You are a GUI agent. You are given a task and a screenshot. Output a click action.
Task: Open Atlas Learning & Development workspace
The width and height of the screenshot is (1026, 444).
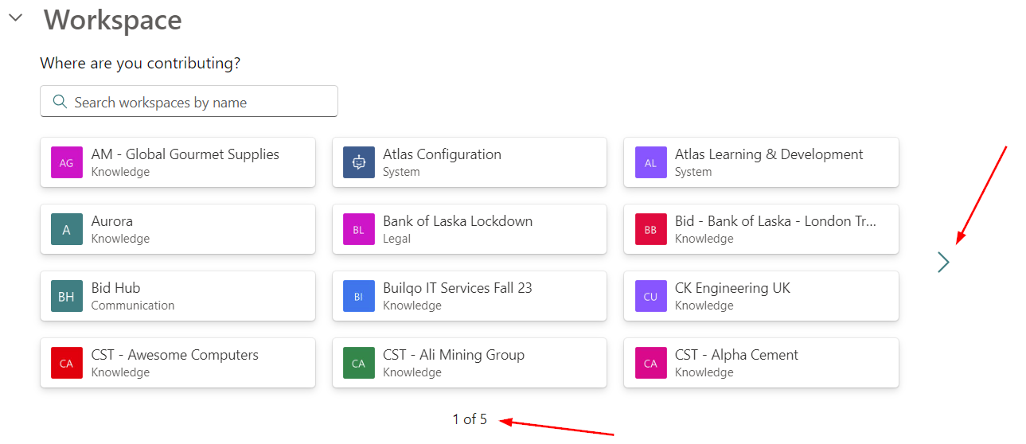(761, 162)
